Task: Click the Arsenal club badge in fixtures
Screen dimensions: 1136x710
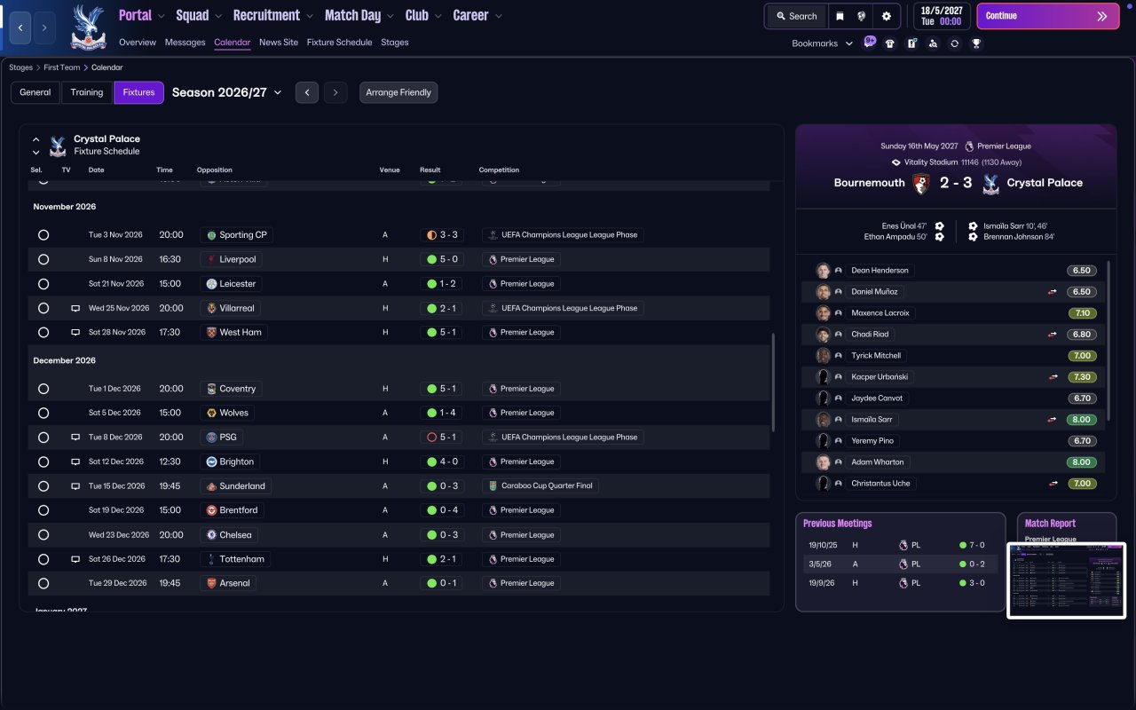Action: 211,583
